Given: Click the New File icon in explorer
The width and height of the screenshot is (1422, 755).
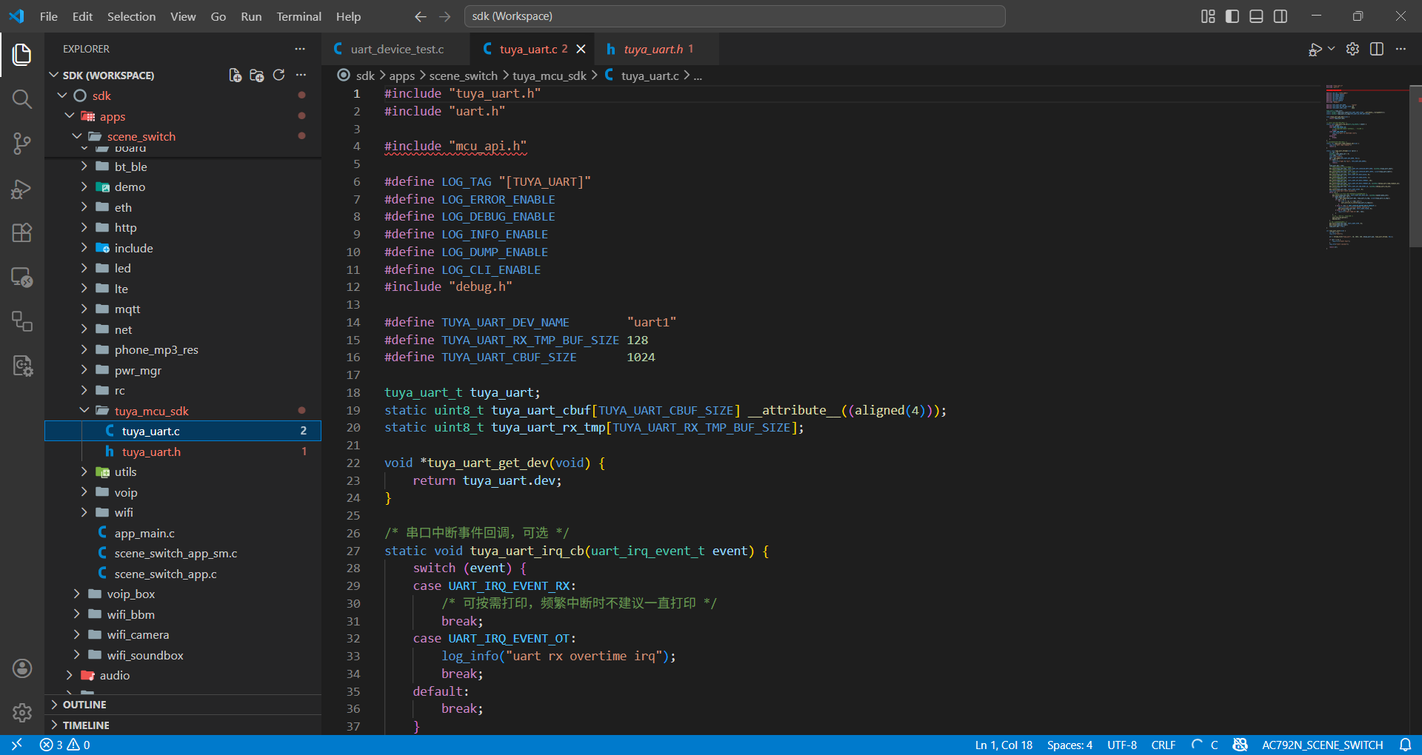Looking at the screenshot, I should [235, 75].
